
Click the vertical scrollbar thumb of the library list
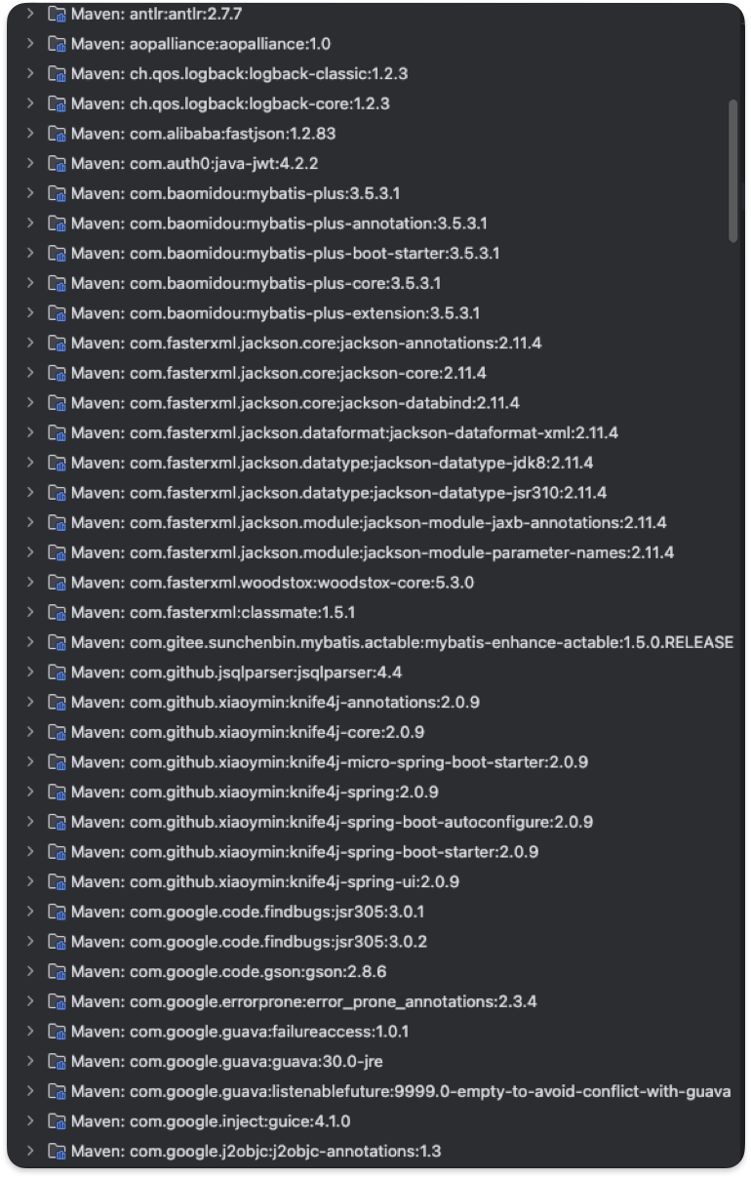732,170
